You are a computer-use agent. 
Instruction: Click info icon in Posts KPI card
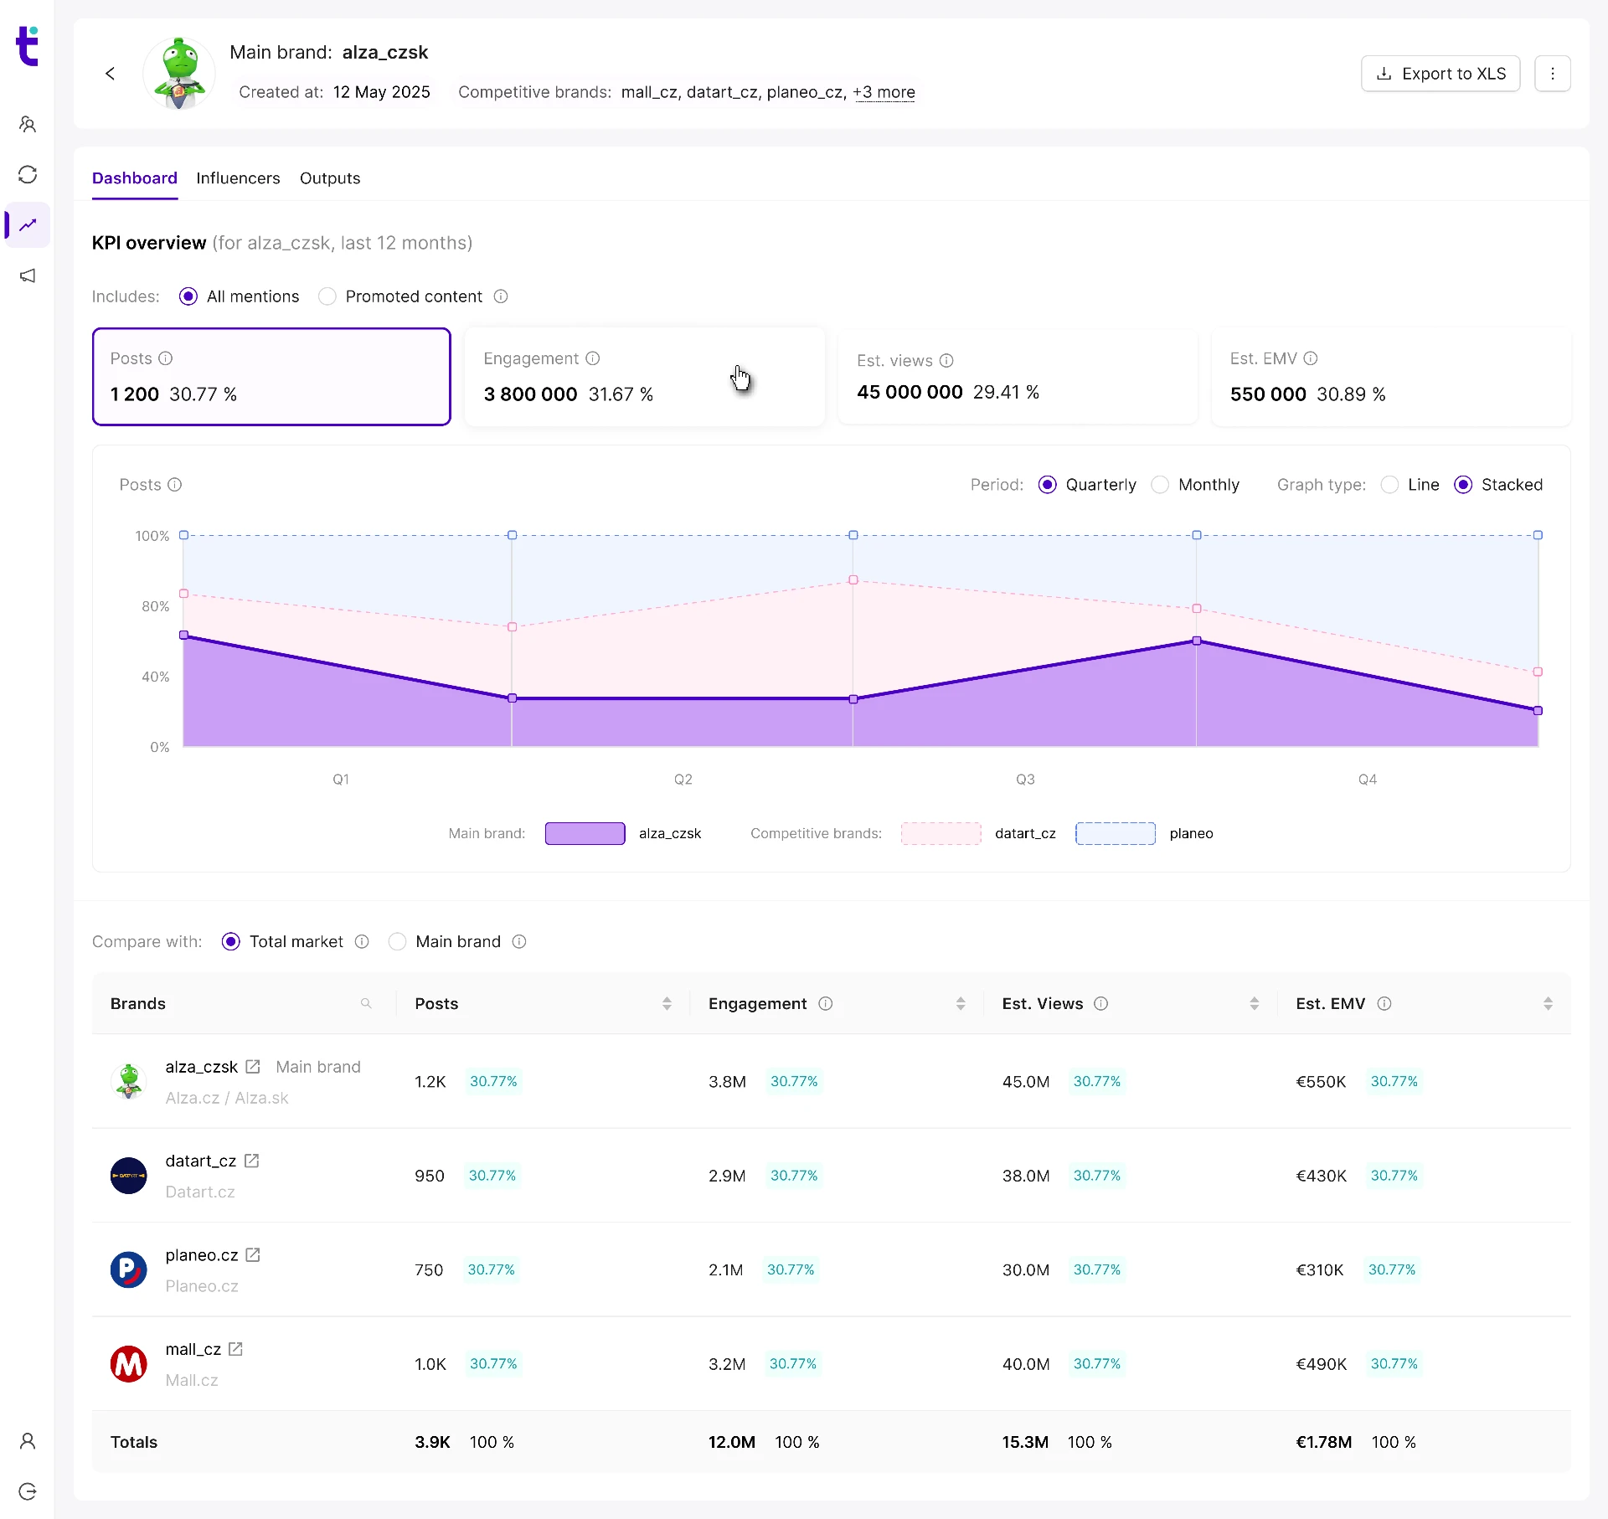pos(166,358)
